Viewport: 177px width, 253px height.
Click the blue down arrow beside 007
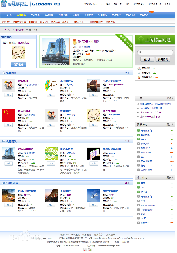[x=172, y=157]
